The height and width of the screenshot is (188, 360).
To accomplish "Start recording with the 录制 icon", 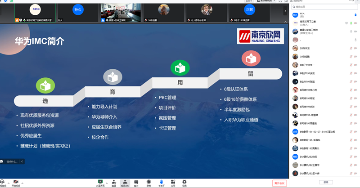I will click(148, 182).
